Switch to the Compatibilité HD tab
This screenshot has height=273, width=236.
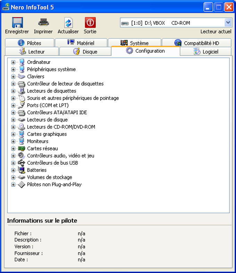pos(197,43)
